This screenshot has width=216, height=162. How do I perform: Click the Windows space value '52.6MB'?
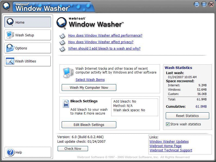(202, 90)
